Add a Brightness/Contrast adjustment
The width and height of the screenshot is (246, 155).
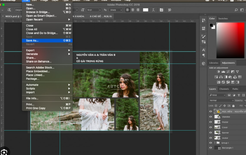point(219,72)
